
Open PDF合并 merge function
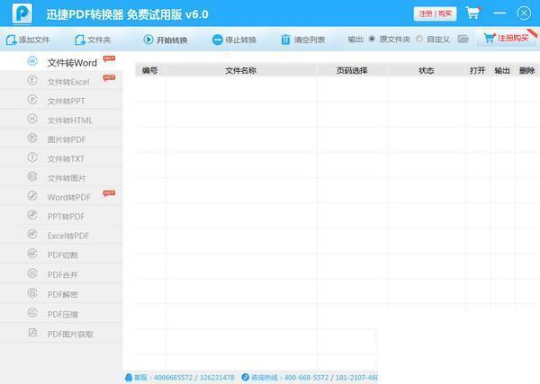[61, 274]
